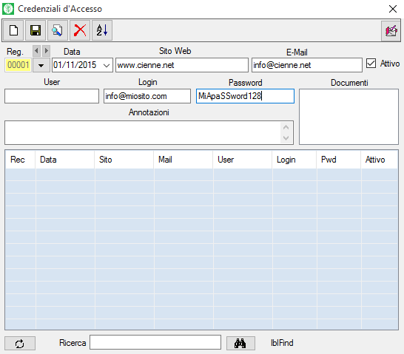Click the Attivo column header in the grid
This screenshot has height=354, width=404.
[x=380, y=160]
